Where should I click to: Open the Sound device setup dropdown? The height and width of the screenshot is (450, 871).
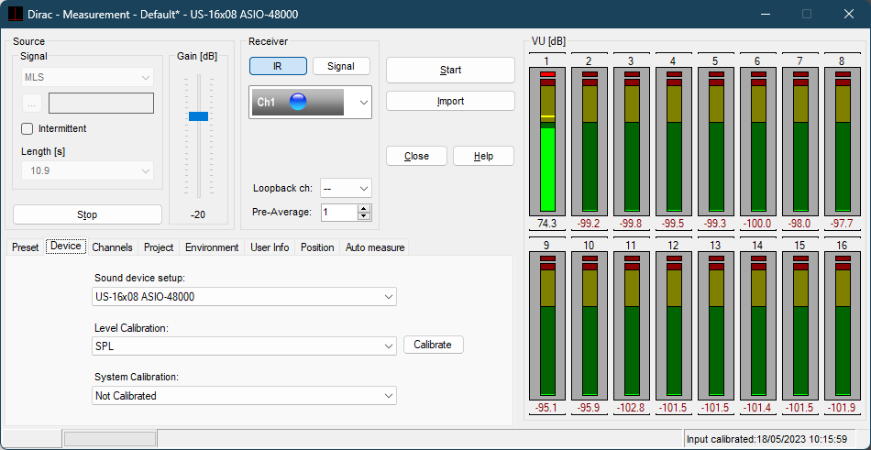click(x=244, y=297)
